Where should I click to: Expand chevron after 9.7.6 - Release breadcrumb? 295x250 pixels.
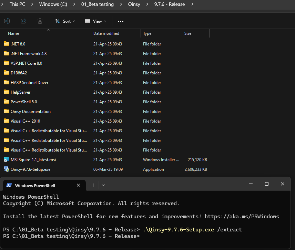pyautogui.click(x=192, y=4)
